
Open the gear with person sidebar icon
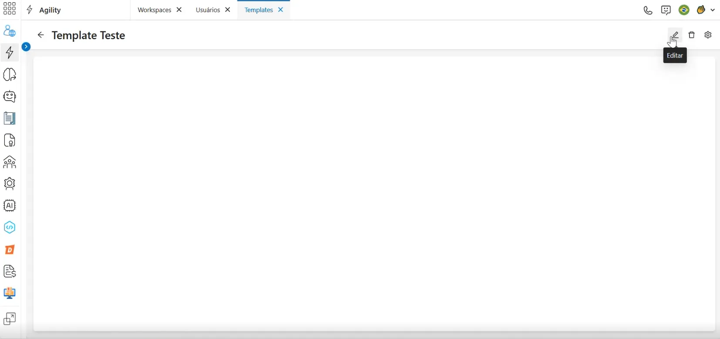point(10,184)
